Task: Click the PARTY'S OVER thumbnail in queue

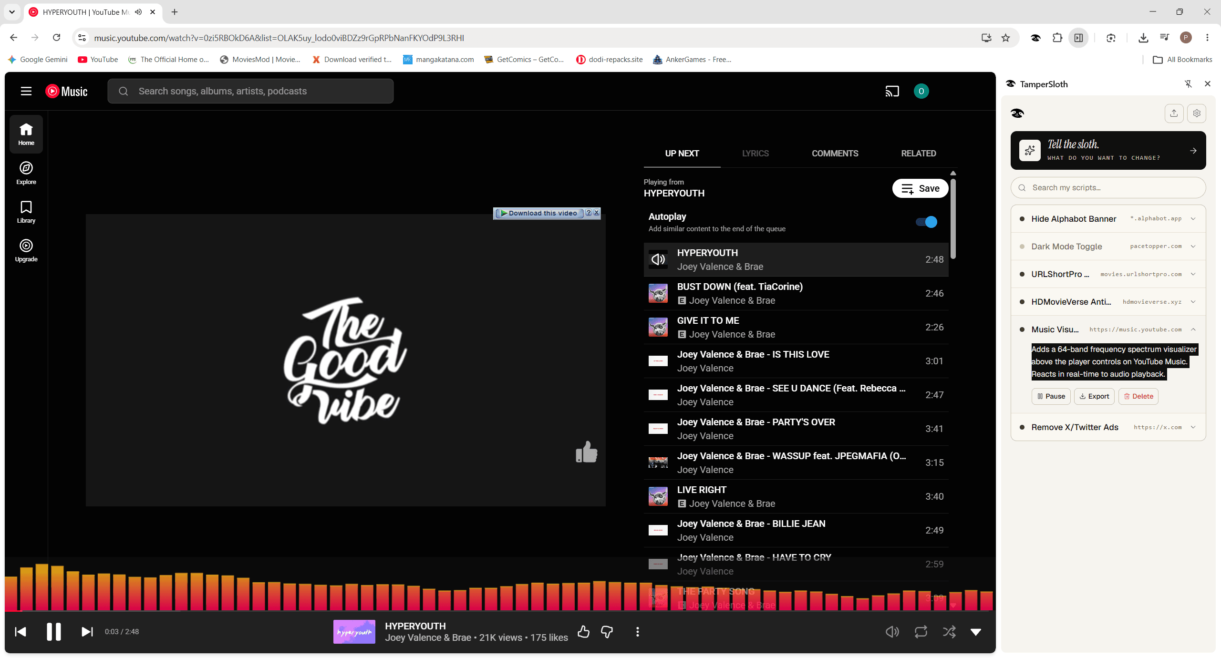Action: tap(658, 429)
